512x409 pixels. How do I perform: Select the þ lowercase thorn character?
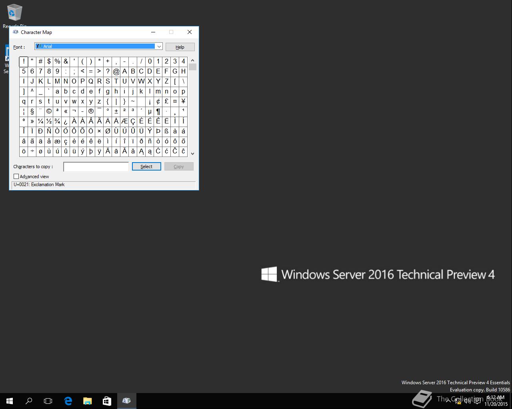click(x=91, y=151)
